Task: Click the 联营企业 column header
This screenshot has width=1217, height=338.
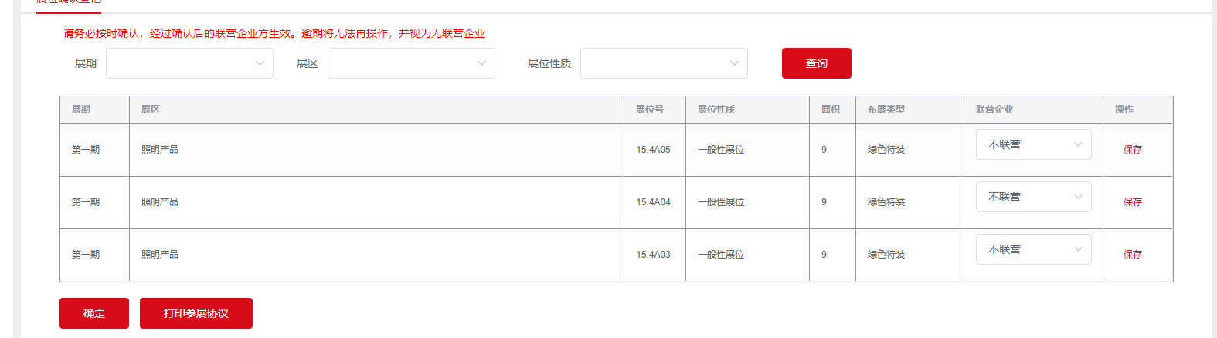Action: click(994, 110)
